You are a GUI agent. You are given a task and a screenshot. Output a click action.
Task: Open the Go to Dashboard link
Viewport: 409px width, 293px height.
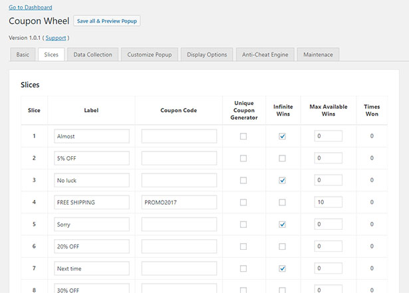(30, 7)
